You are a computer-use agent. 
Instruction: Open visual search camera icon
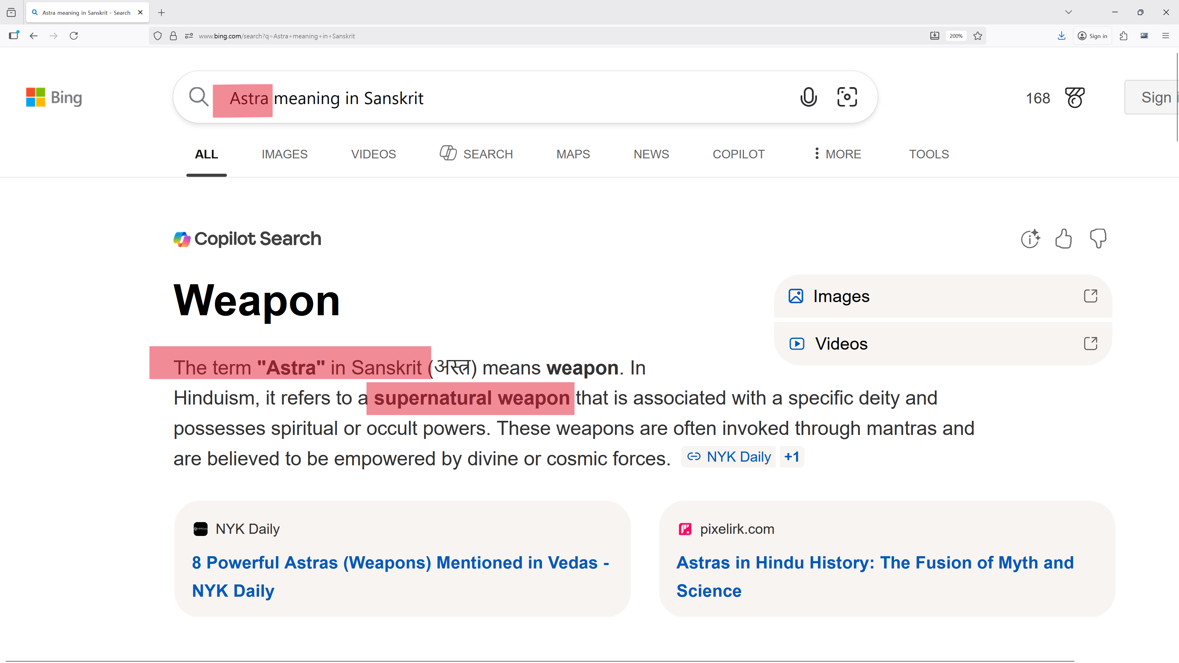point(847,97)
